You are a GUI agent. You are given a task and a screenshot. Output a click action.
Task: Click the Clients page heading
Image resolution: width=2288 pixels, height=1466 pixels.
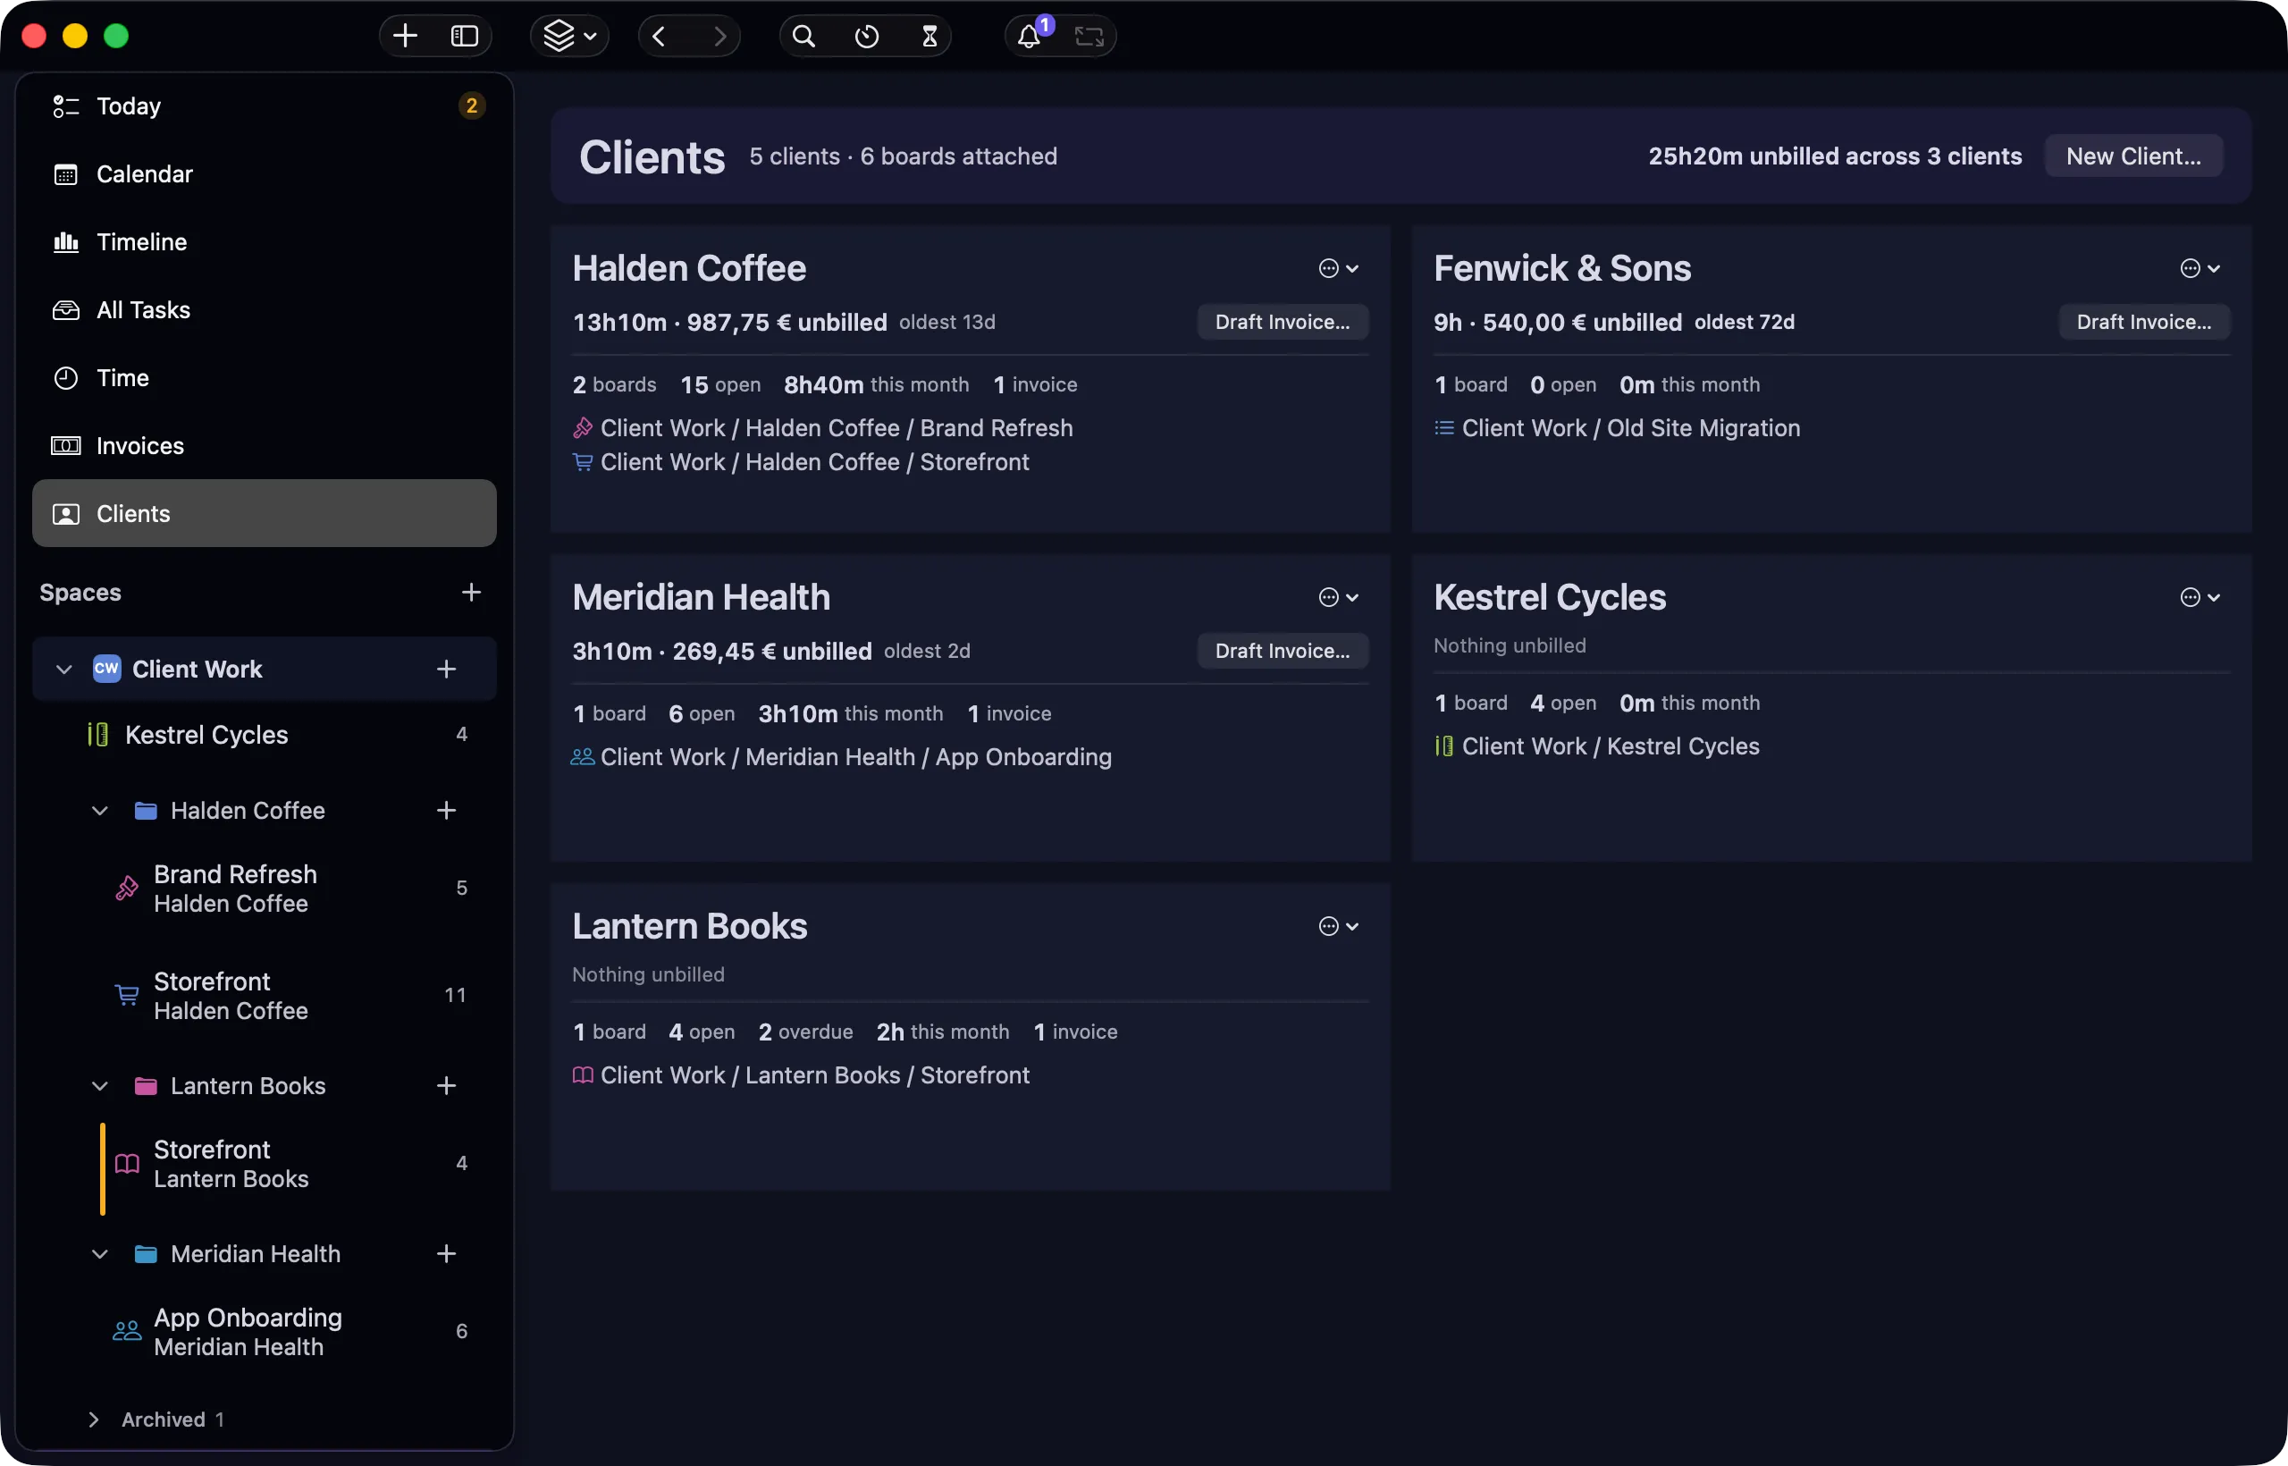pos(652,157)
